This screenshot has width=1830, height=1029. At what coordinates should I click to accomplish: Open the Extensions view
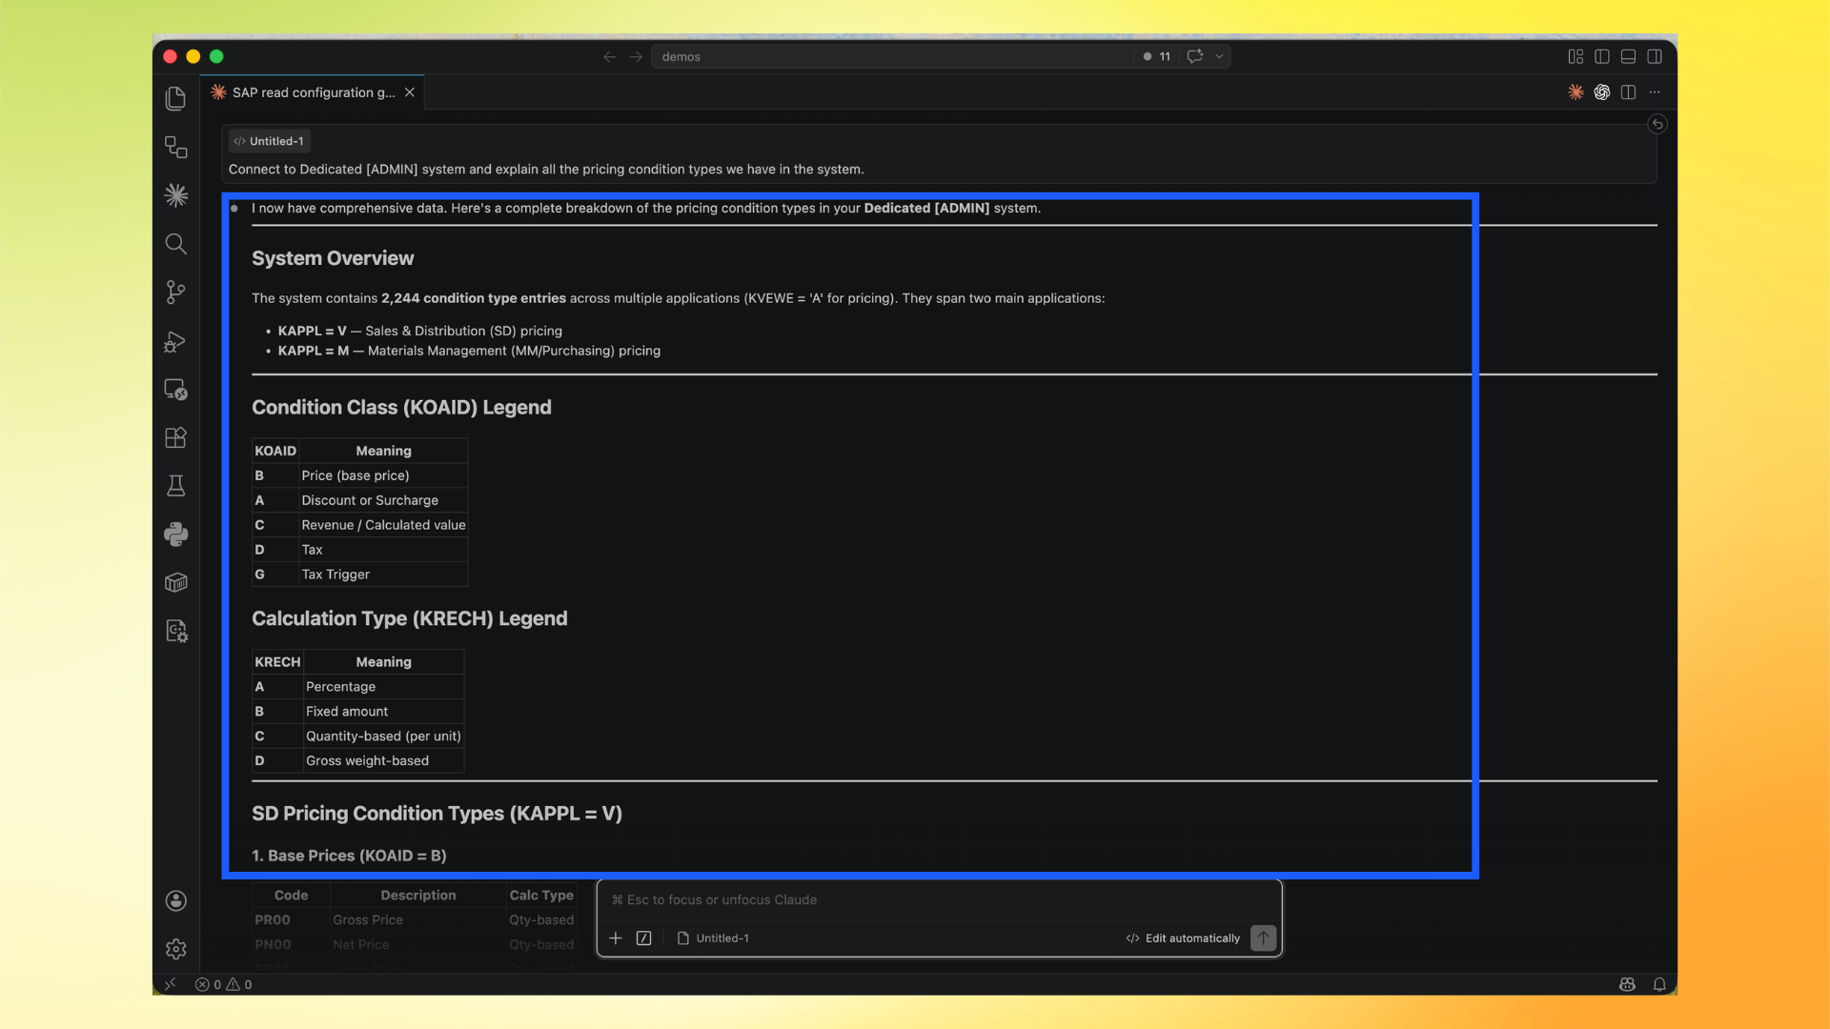click(x=175, y=438)
